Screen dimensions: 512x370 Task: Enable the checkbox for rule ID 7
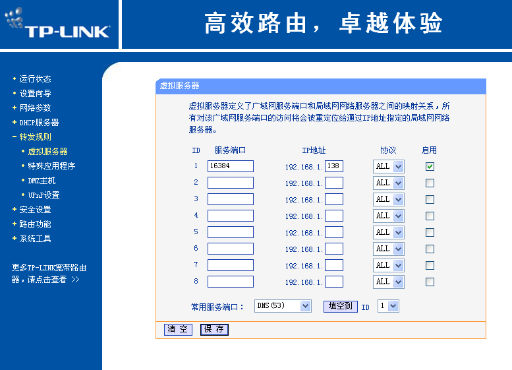pos(430,265)
